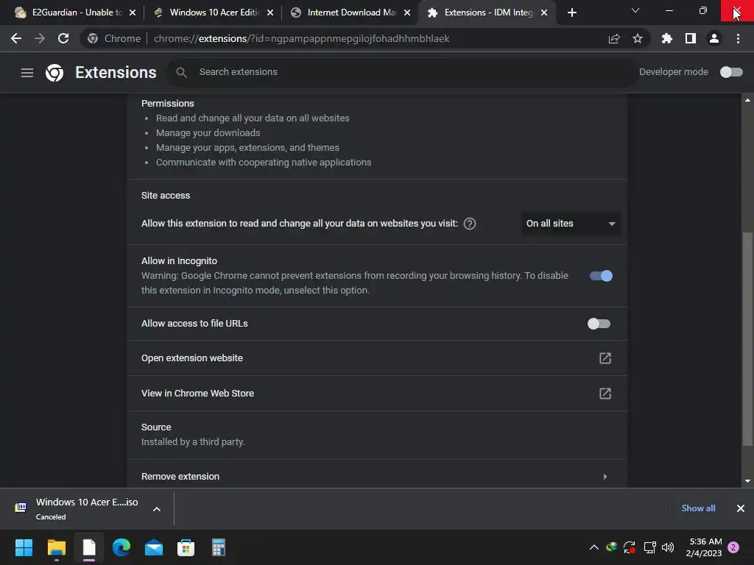The height and width of the screenshot is (565, 754).
Task: Click the canceled Windows 10 Acer ISO download
Action: (87, 508)
